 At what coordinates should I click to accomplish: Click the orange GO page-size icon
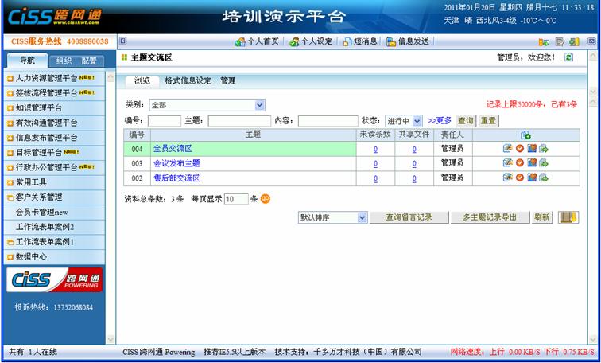click(266, 199)
